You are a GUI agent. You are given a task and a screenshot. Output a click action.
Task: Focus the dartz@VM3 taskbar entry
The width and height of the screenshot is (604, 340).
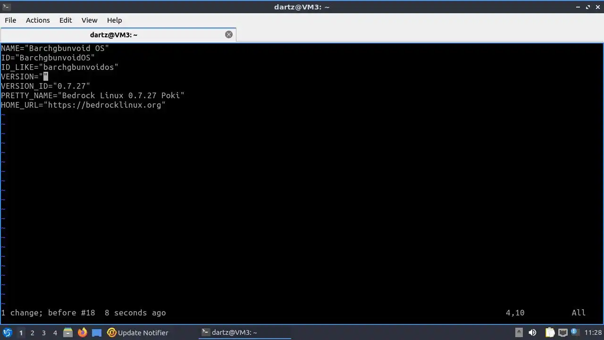click(244, 332)
